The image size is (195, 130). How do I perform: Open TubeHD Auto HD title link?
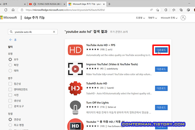pyautogui.click(x=97, y=84)
